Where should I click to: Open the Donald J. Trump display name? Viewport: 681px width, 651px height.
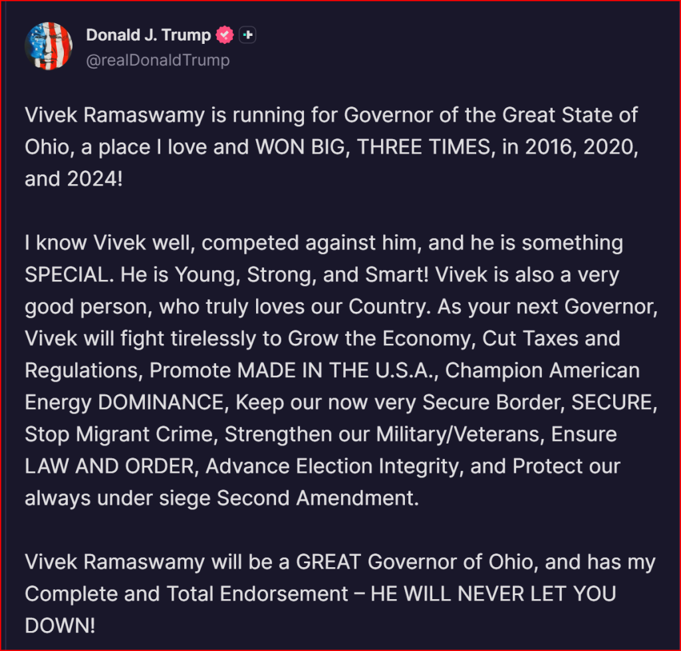coord(148,35)
